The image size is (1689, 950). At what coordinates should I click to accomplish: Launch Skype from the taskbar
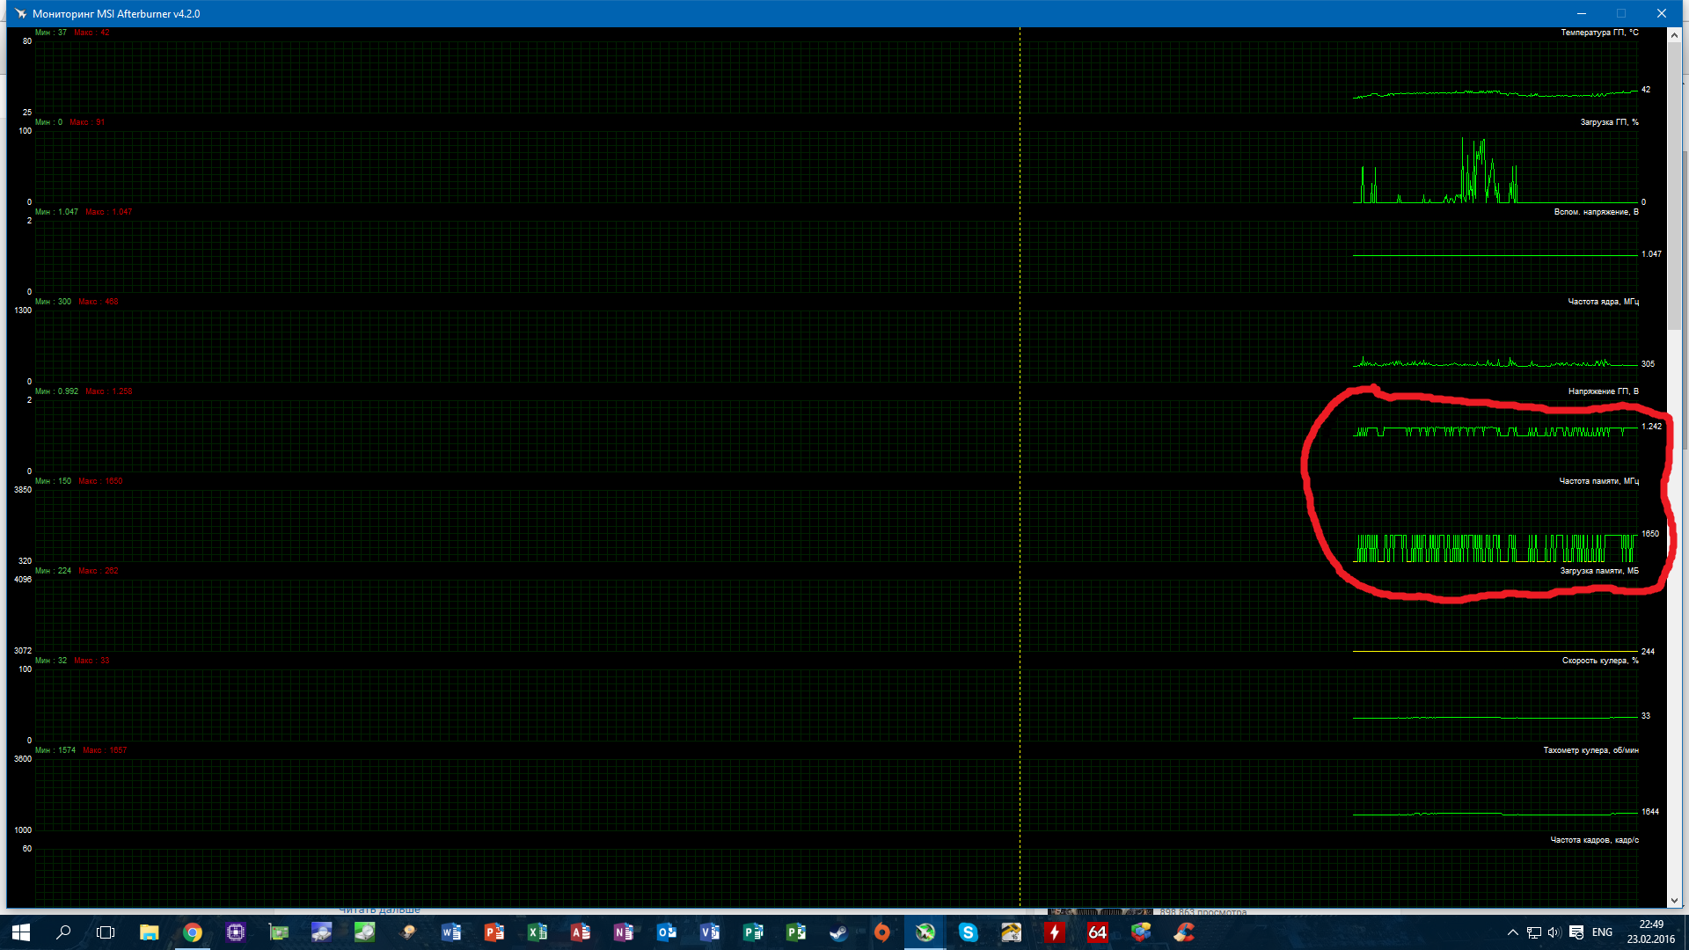tap(968, 932)
